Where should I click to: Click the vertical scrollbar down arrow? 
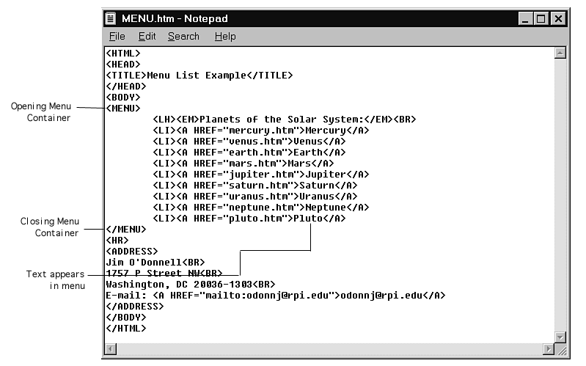(560, 337)
